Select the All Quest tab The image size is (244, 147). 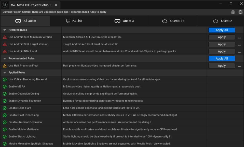pyautogui.click(x=25, y=21)
